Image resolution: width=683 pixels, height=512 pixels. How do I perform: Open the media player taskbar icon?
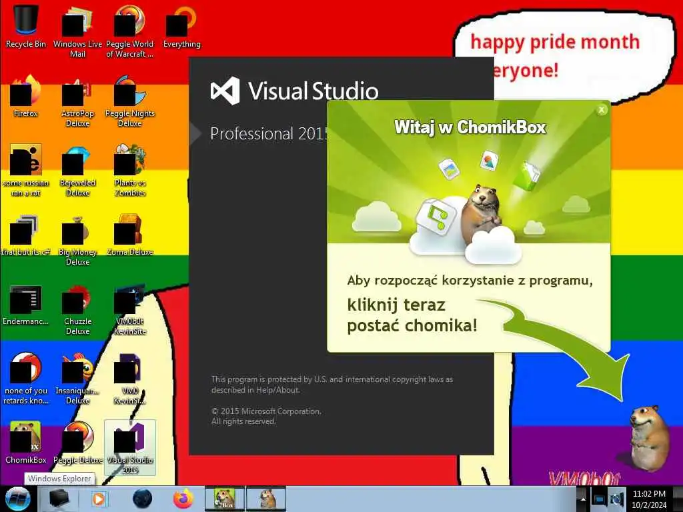point(99,499)
